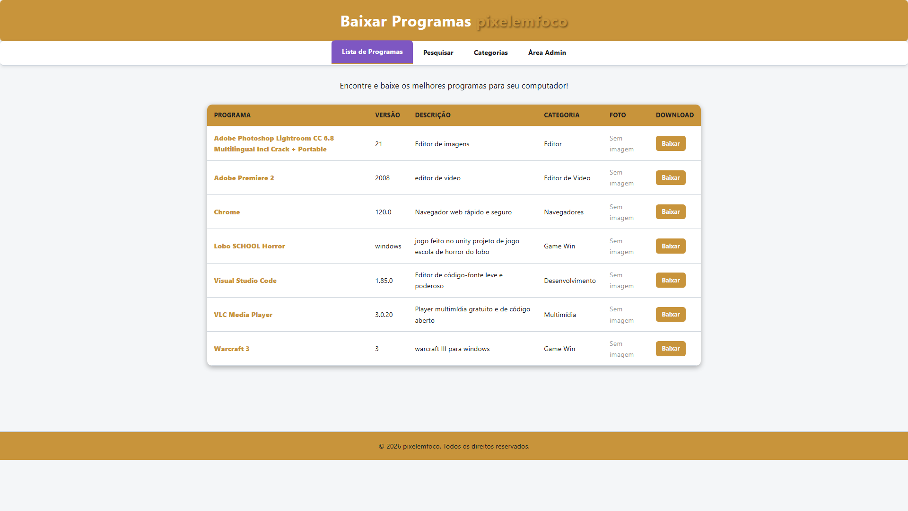Viewport: 908px width, 511px height.
Task: View the Warcraft 3 program page
Action: (x=231, y=349)
